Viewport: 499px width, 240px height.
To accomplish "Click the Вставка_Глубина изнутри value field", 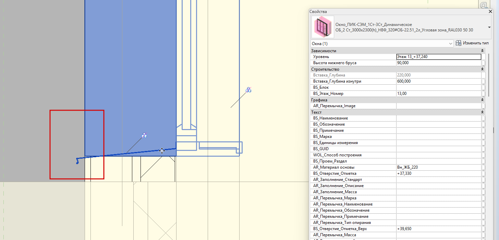I will point(439,81).
